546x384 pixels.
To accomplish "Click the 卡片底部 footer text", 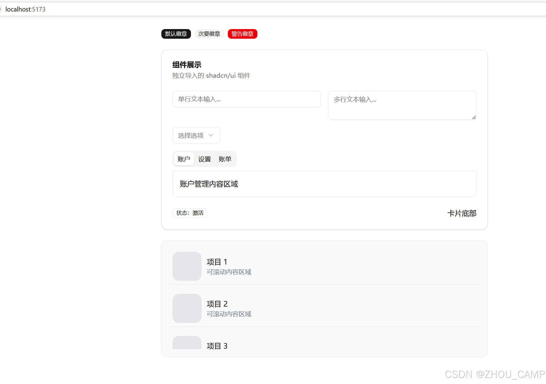I will click(462, 213).
